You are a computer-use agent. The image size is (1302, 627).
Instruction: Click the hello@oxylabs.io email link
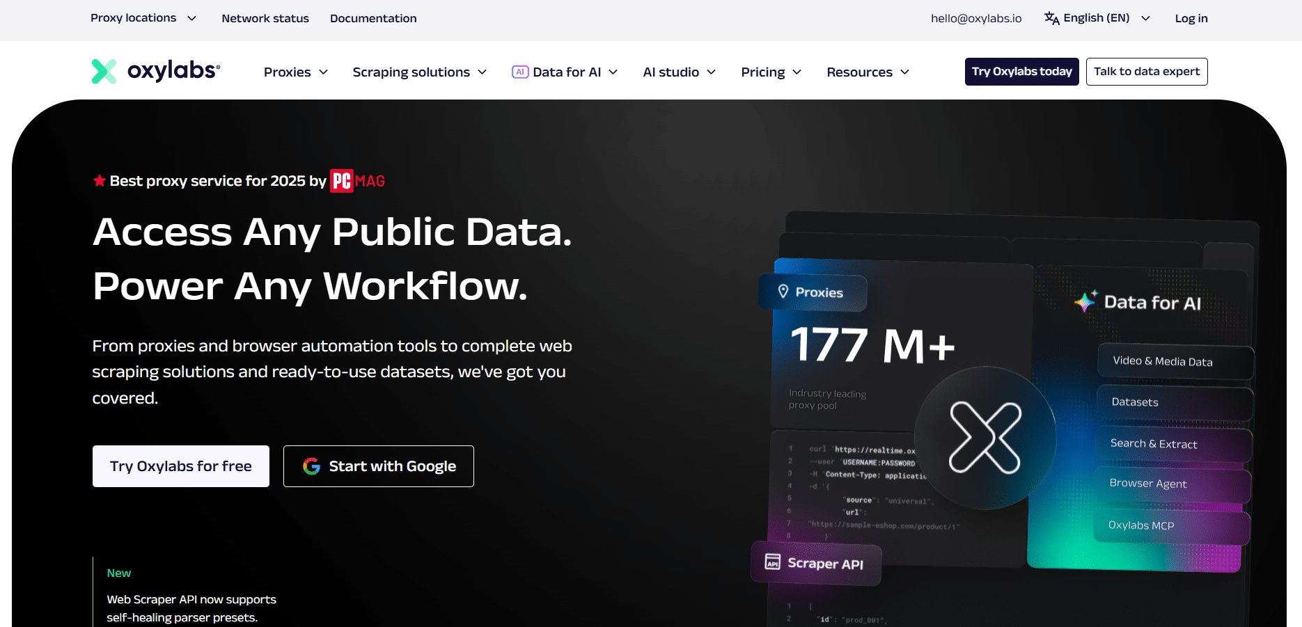976,18
